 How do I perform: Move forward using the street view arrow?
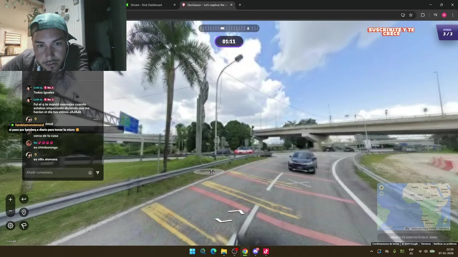pyautogui.click(x=237, y=212)
